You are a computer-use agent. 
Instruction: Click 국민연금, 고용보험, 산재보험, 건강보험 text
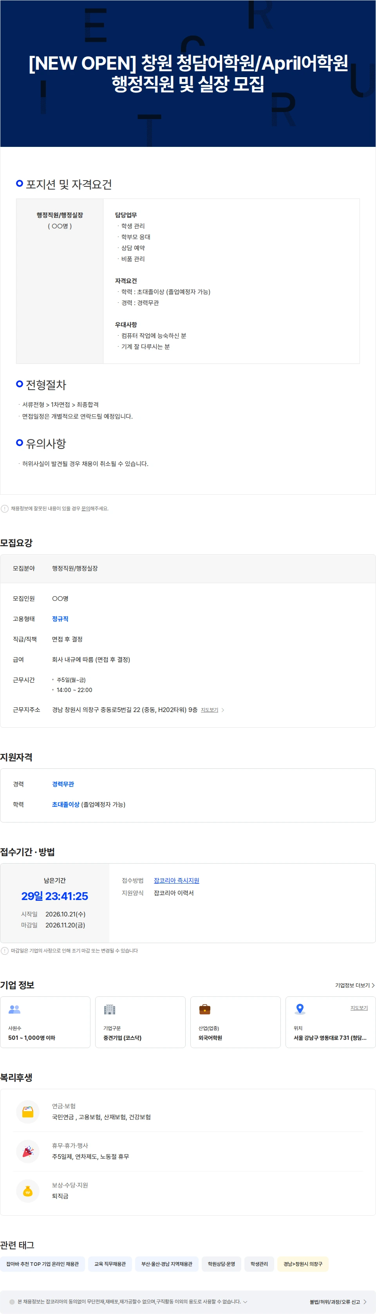[x=101, y=1117]
